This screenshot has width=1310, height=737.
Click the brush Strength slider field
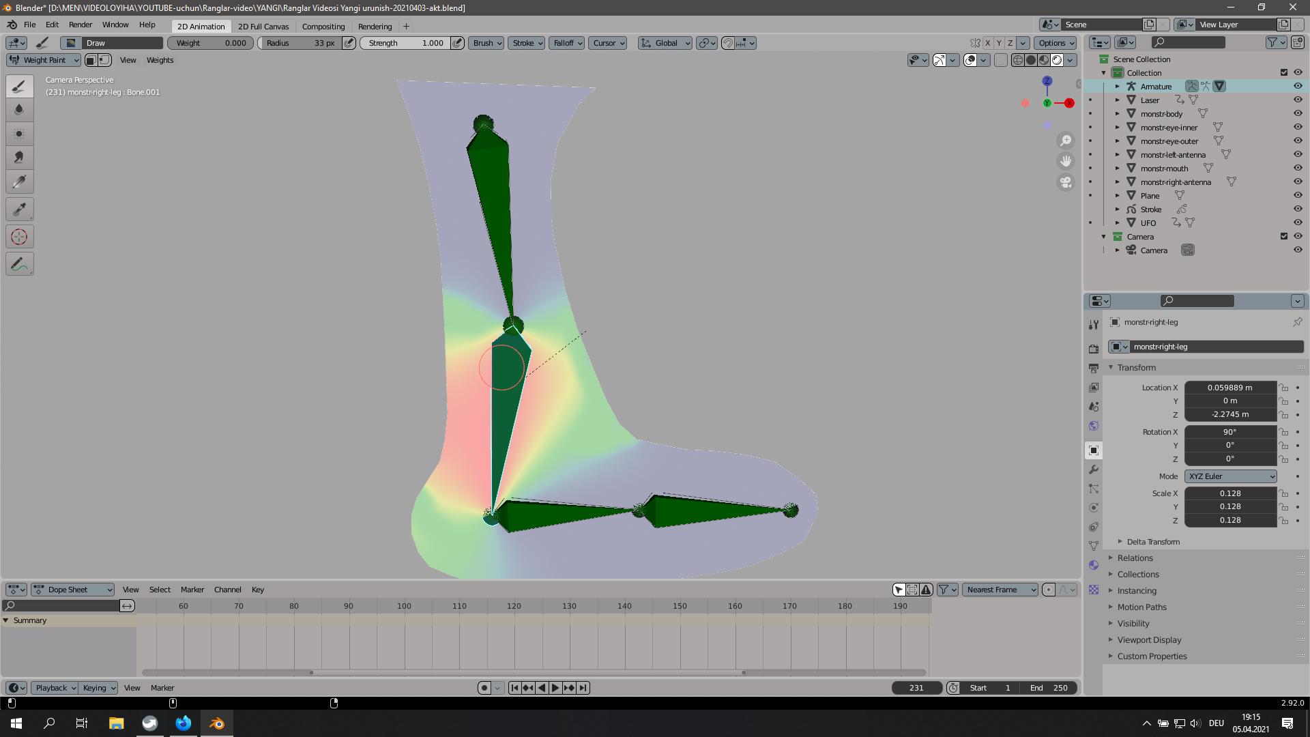click(405, 43)
